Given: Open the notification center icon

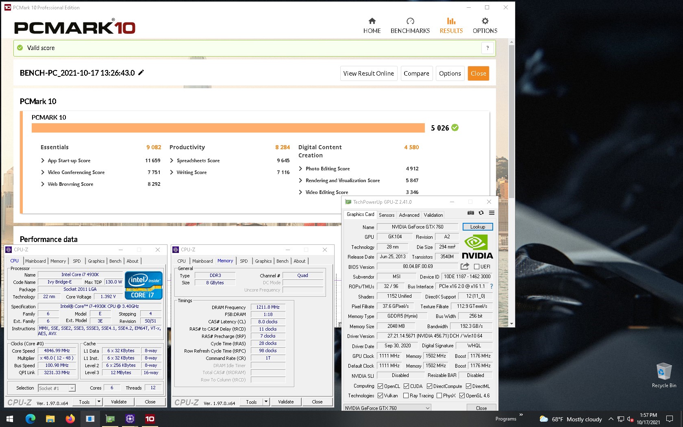Looking at the screenshot, I should click(x=669, y=419).
